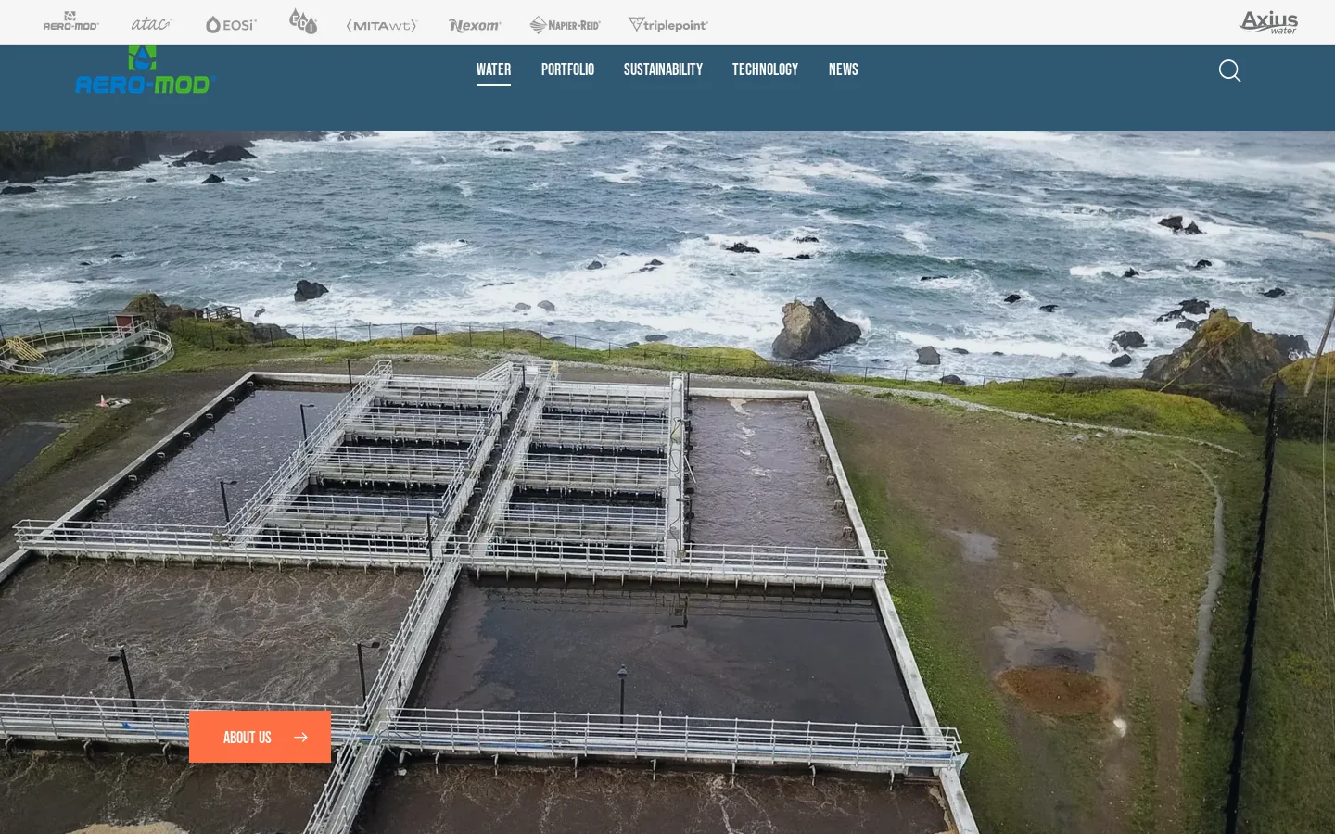Open search with the magnifier icon
Screen dimensions: 1335x834
1229,71
